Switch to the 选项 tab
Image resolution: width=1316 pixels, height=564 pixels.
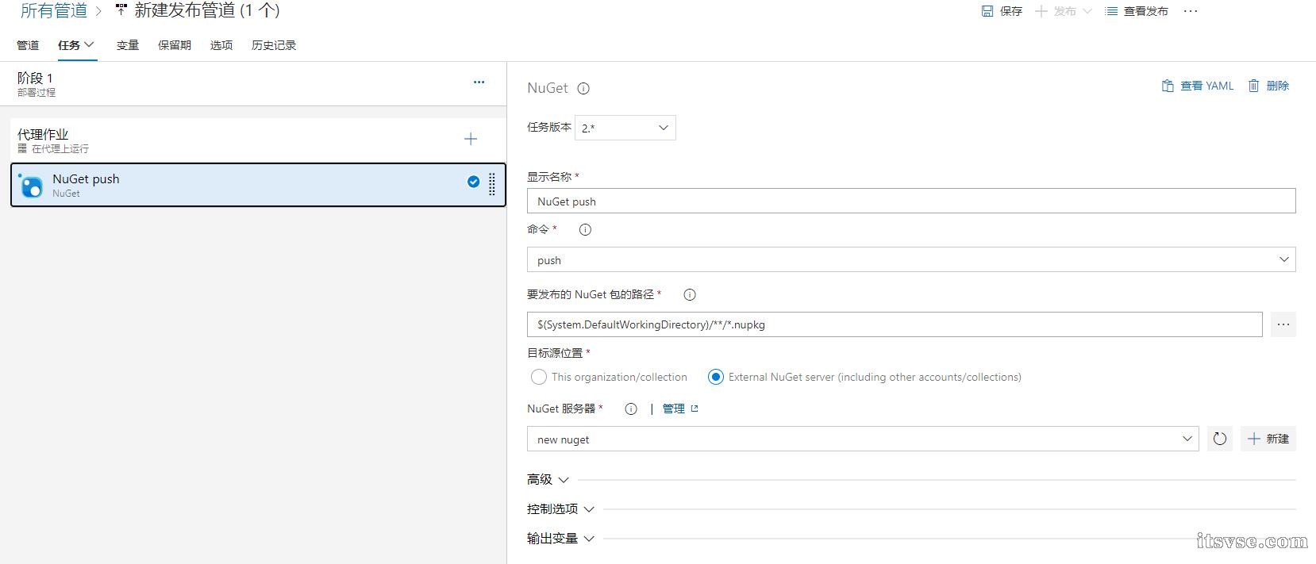point(221,45)
